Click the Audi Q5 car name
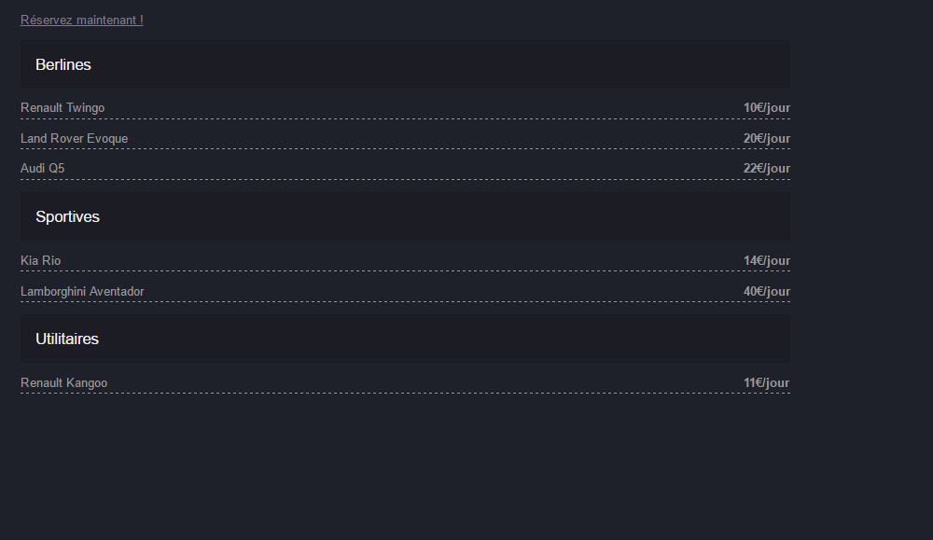The width and height of the screenshot is (933, 540). 42,168
